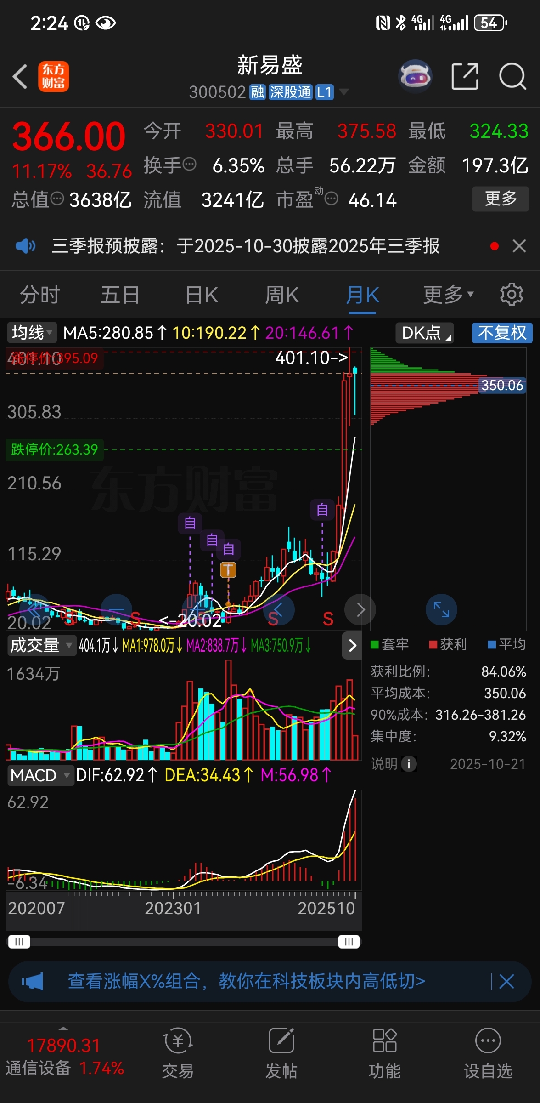
Task: Expand next indicator arrow beside 成交量
Action: 352,645
